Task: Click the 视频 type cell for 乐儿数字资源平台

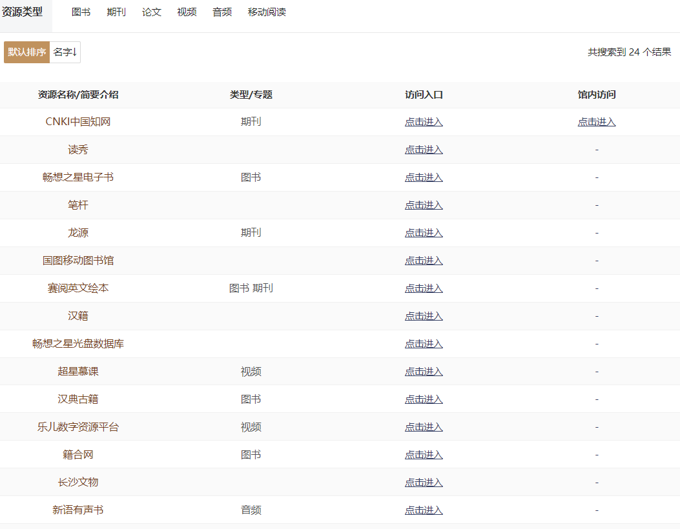Action: (251, 427)
